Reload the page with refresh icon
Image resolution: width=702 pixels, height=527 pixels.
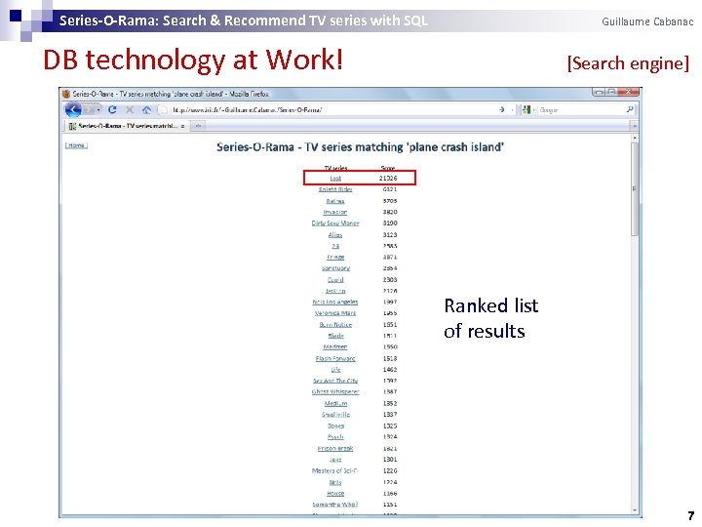tap(112, 109)
